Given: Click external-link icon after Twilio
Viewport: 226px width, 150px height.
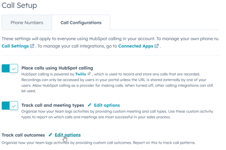Looking at the screenshot, I should click(89, 74).
